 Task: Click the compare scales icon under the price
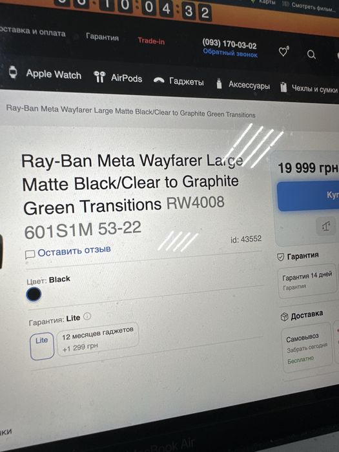point(326,227)
